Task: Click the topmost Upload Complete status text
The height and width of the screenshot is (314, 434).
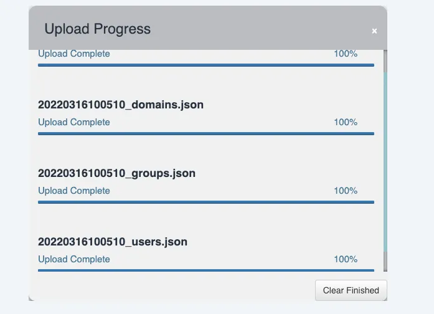Action: tap(74, 54)
